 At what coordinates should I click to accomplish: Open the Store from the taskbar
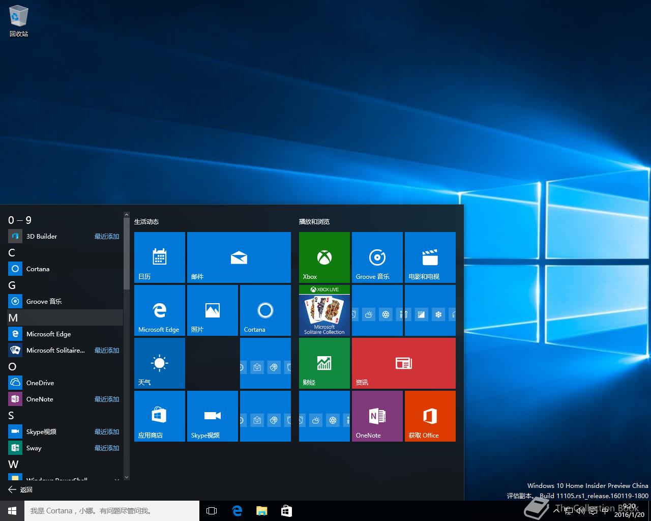coord(286,511)
